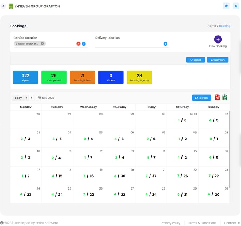
Task: Export the calendar as PDF
Action: click(x=218, y=98)
